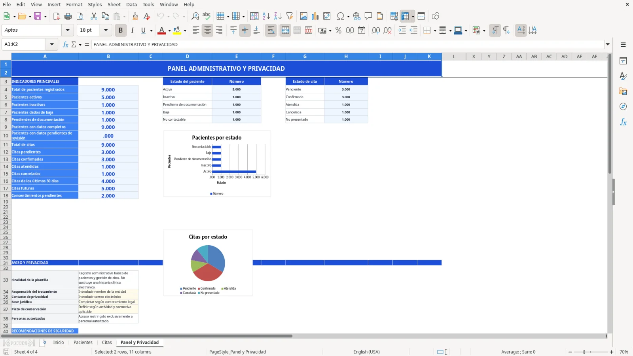Open Find & Replace magnifier icon
Image resolution: width=633 pixels, height=356 pixels.
click(195, 16)
